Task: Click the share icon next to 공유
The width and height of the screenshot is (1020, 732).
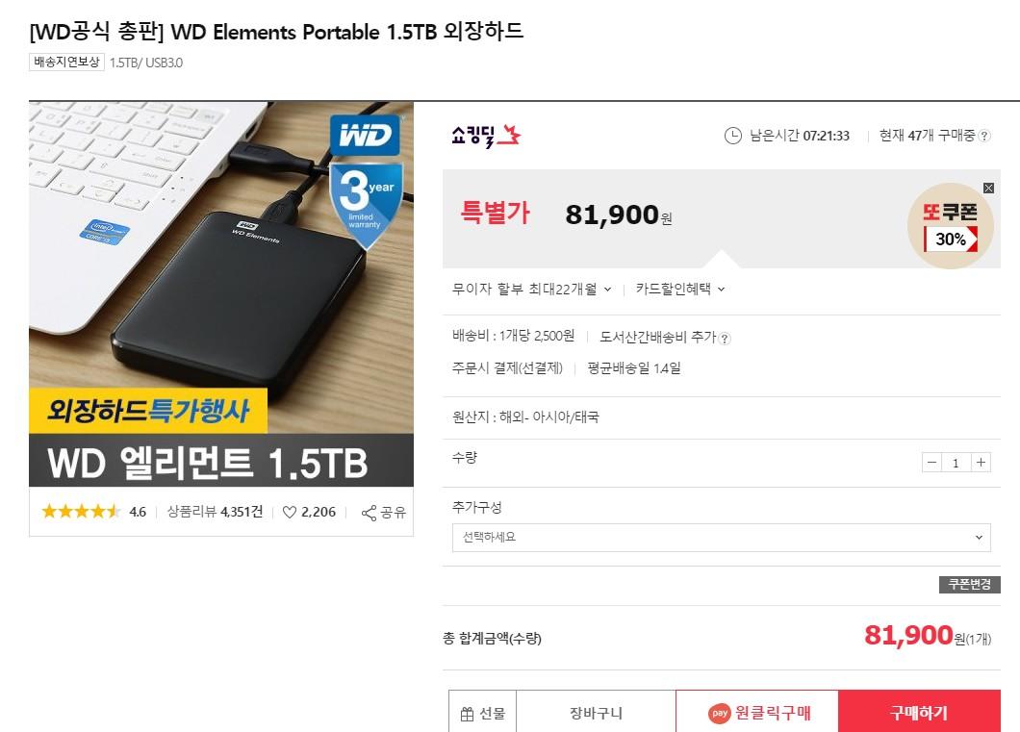Action: (x=369, y=513)
